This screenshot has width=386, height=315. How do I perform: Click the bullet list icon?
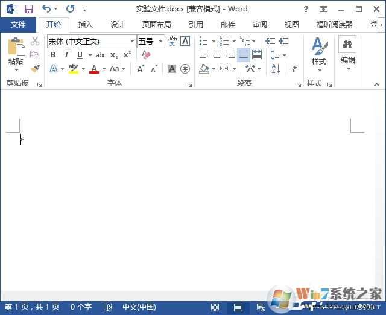click(204, 41)
